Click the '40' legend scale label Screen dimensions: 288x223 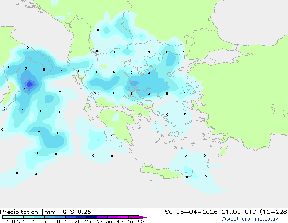[x=120, y=221]
